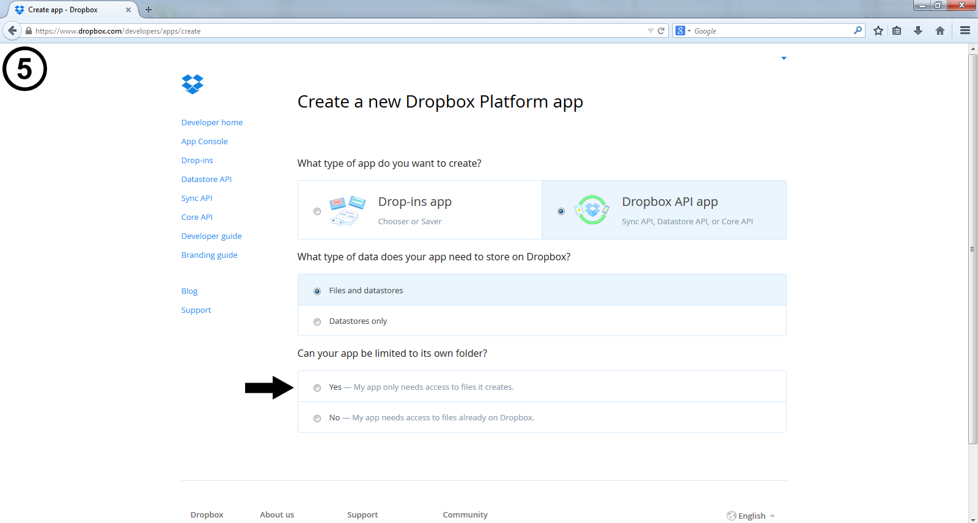This screenshot has height=523, width=978.
Task: Open the Developer home link
Action: tap(212, 122)
